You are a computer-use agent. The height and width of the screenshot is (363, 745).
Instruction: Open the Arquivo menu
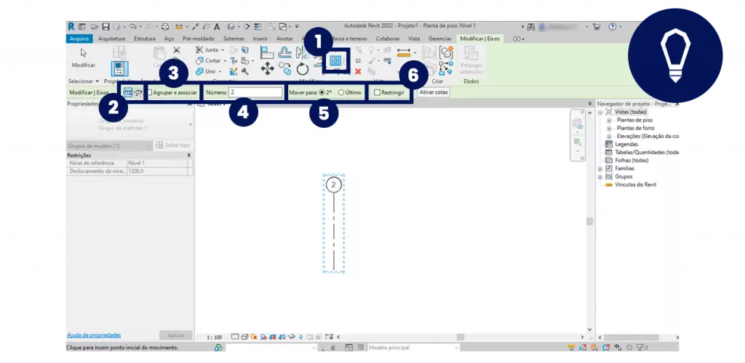coord(79,39)
